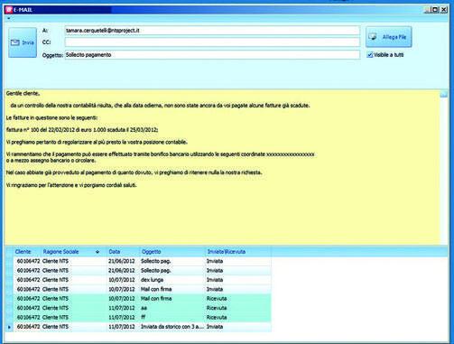Select the Inviata da storico row
This screenshot has width=454, height=344.
pos(143,327)
